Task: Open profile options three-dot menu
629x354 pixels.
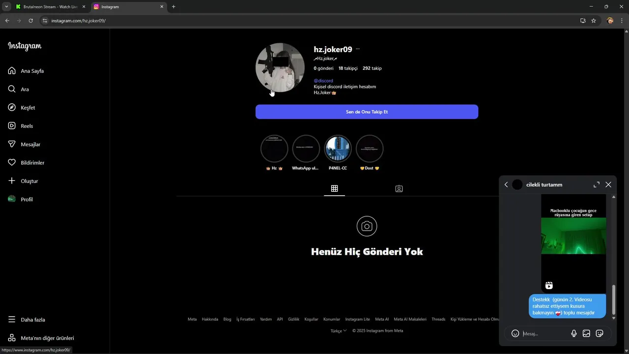Action: pos(358,49)
